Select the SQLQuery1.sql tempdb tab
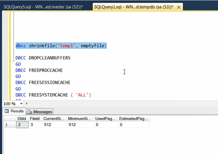The height and width of the screenshot is (154, 218). click(x=134, y=7)
